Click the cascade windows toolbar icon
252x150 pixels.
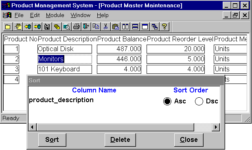[155, 27]
